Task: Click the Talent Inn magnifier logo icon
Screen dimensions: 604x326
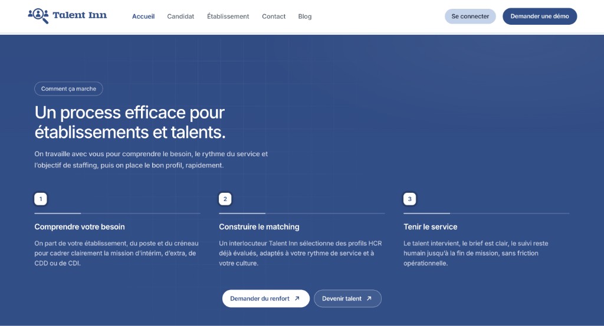Action: coord(38,16)
